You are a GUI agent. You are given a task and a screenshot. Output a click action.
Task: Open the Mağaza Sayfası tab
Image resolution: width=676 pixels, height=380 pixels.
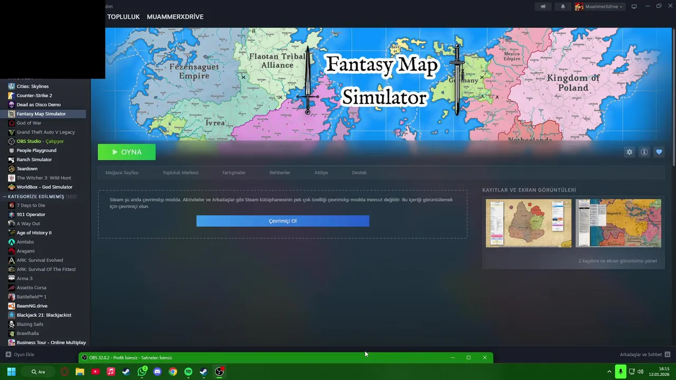pyautogui.click(x=122, y=173)
